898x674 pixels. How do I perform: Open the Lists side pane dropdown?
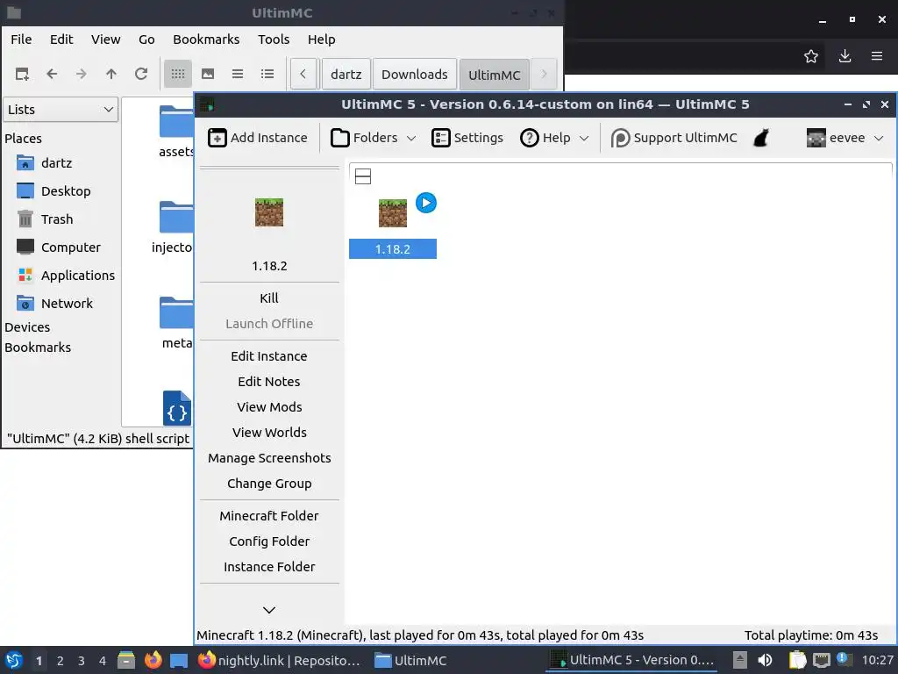pyautogui.click(x=61, y=110)
